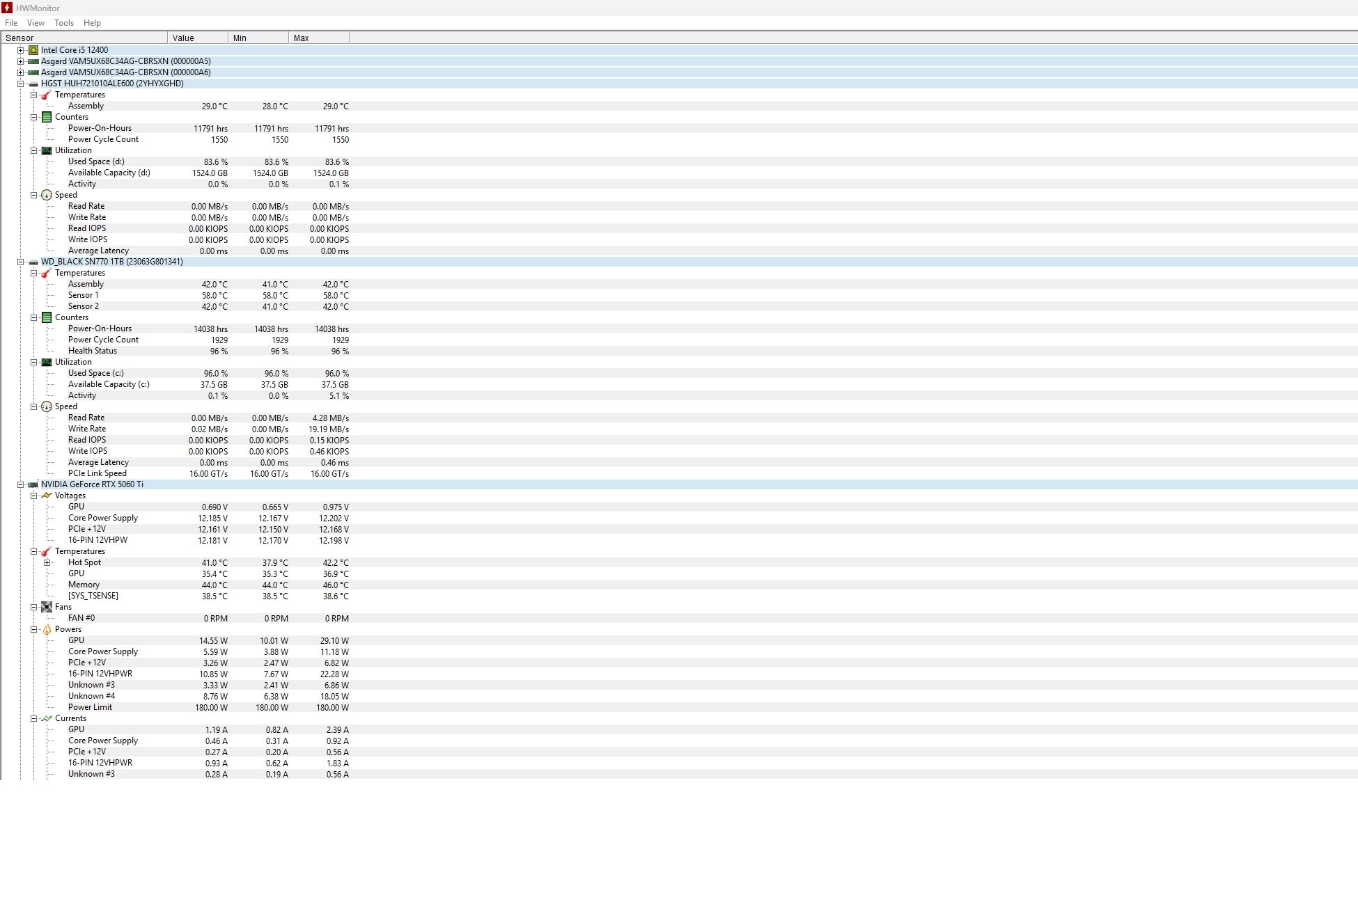Click the Utilization icon under HGST drive
Screen dimensions: 1358x902
[47, 150]
